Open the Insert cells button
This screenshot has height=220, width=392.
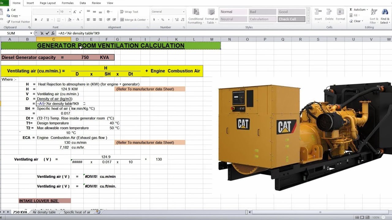coord(318,15)
